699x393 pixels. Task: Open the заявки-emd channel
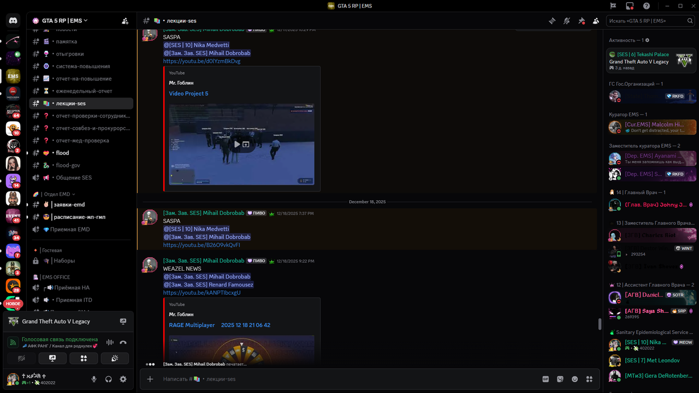(x=81, y=205)
